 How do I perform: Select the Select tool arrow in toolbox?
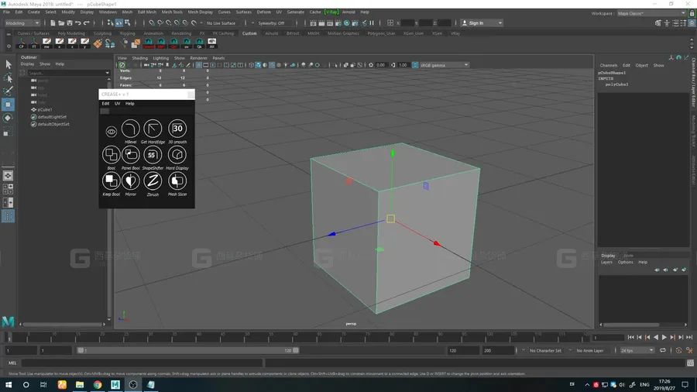tap(8, 65)
